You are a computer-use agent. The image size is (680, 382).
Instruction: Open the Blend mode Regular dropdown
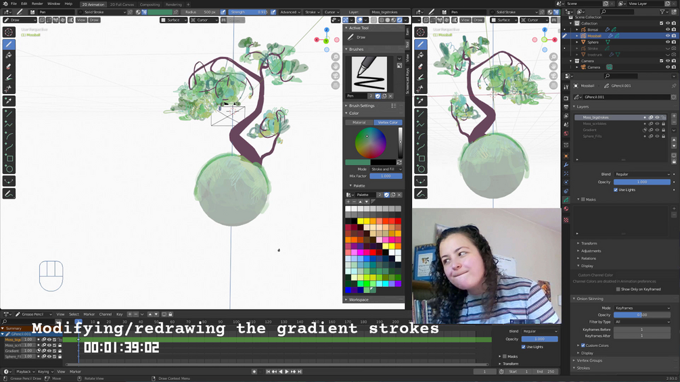(642, 174)
